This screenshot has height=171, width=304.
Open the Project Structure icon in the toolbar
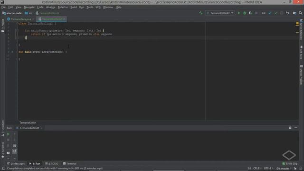(x=294, y=13)
